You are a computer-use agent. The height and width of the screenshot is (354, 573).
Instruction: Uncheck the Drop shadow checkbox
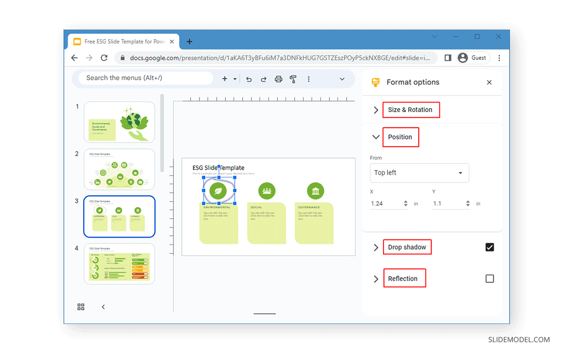click(x=489, y=247)
